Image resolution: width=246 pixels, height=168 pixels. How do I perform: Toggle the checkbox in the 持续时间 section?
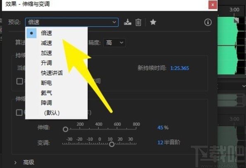click(20, 81)
